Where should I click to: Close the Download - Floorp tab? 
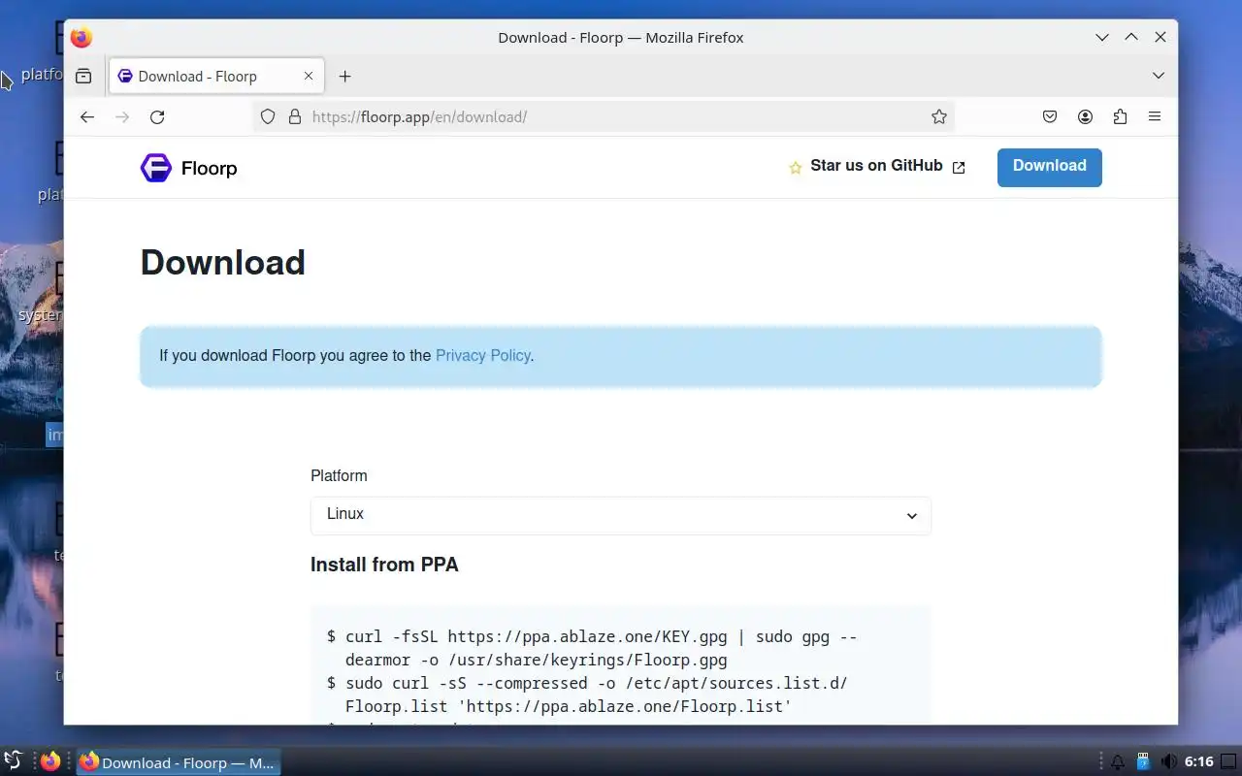point(309,76)
